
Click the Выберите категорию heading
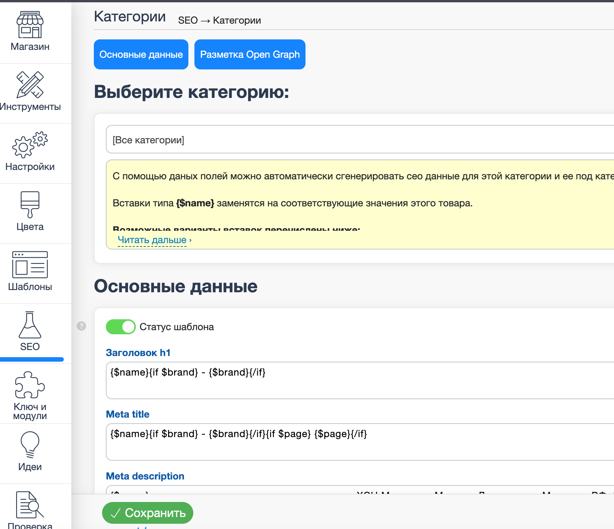[192, 92]
